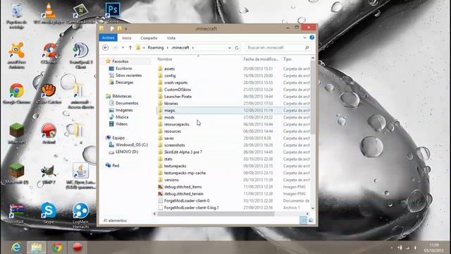Go up one folder level arrow

pyautogui.click(x=130, y=48)
